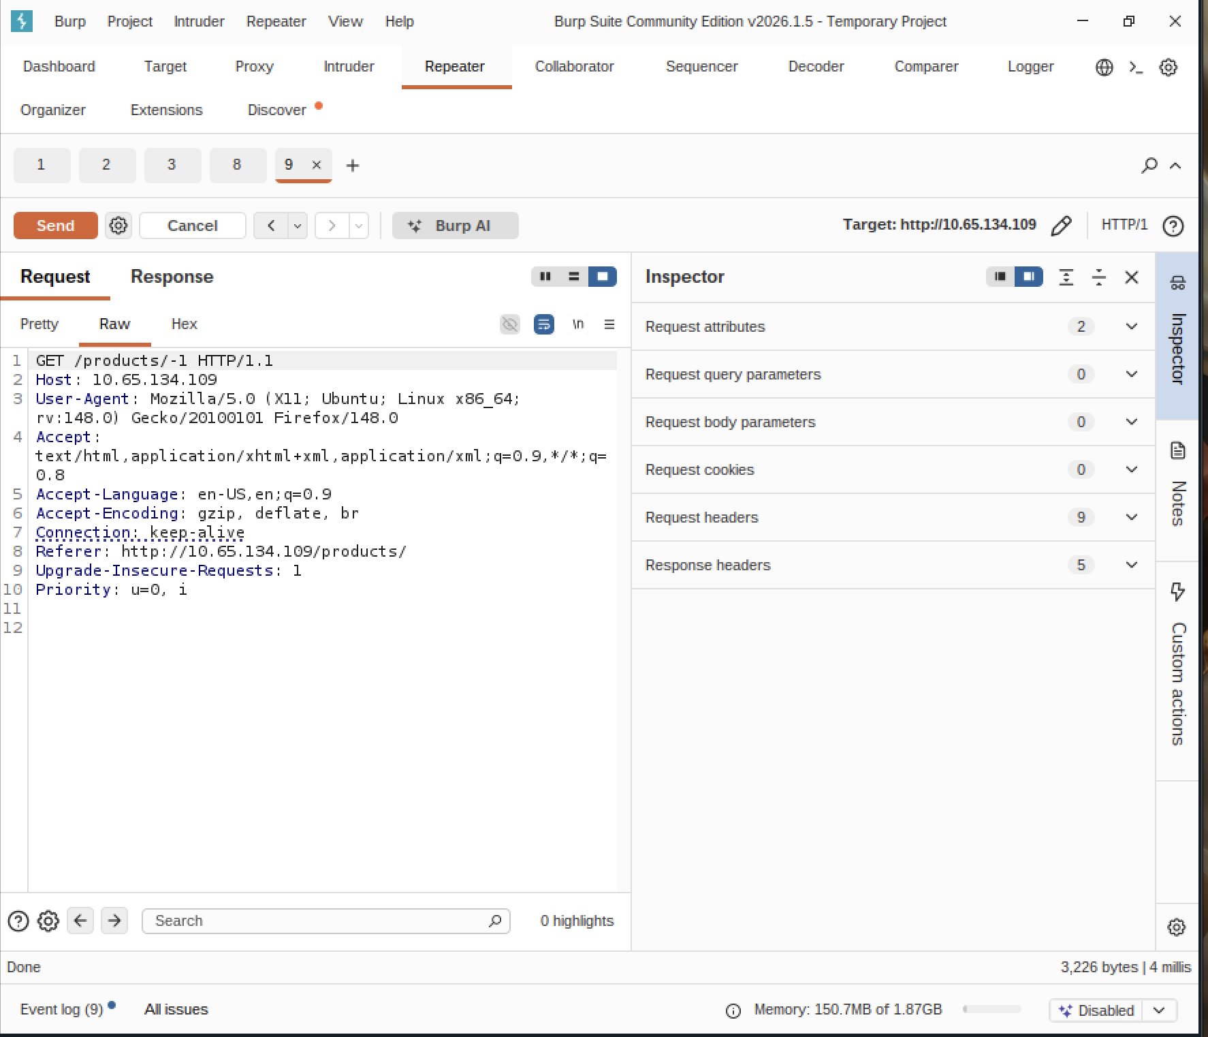The height and width of the screenshot is (1037, 1208).
Task: Dock the Inspector panel on the right
Action: [1029, 277]
